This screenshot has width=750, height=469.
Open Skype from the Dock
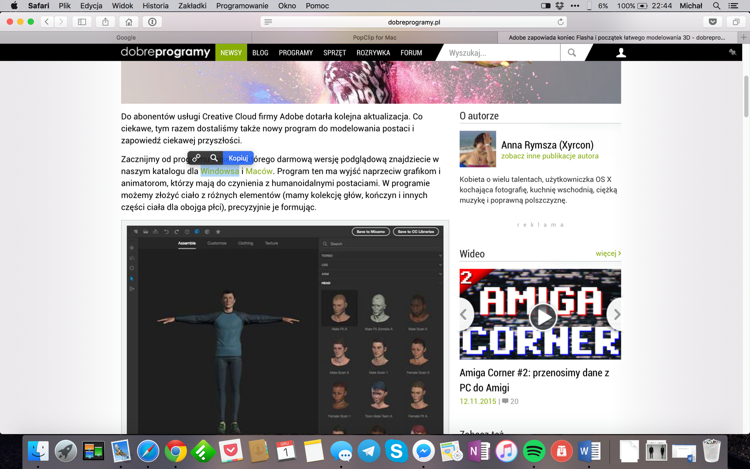pyautogui.click(x=396, y=451)
